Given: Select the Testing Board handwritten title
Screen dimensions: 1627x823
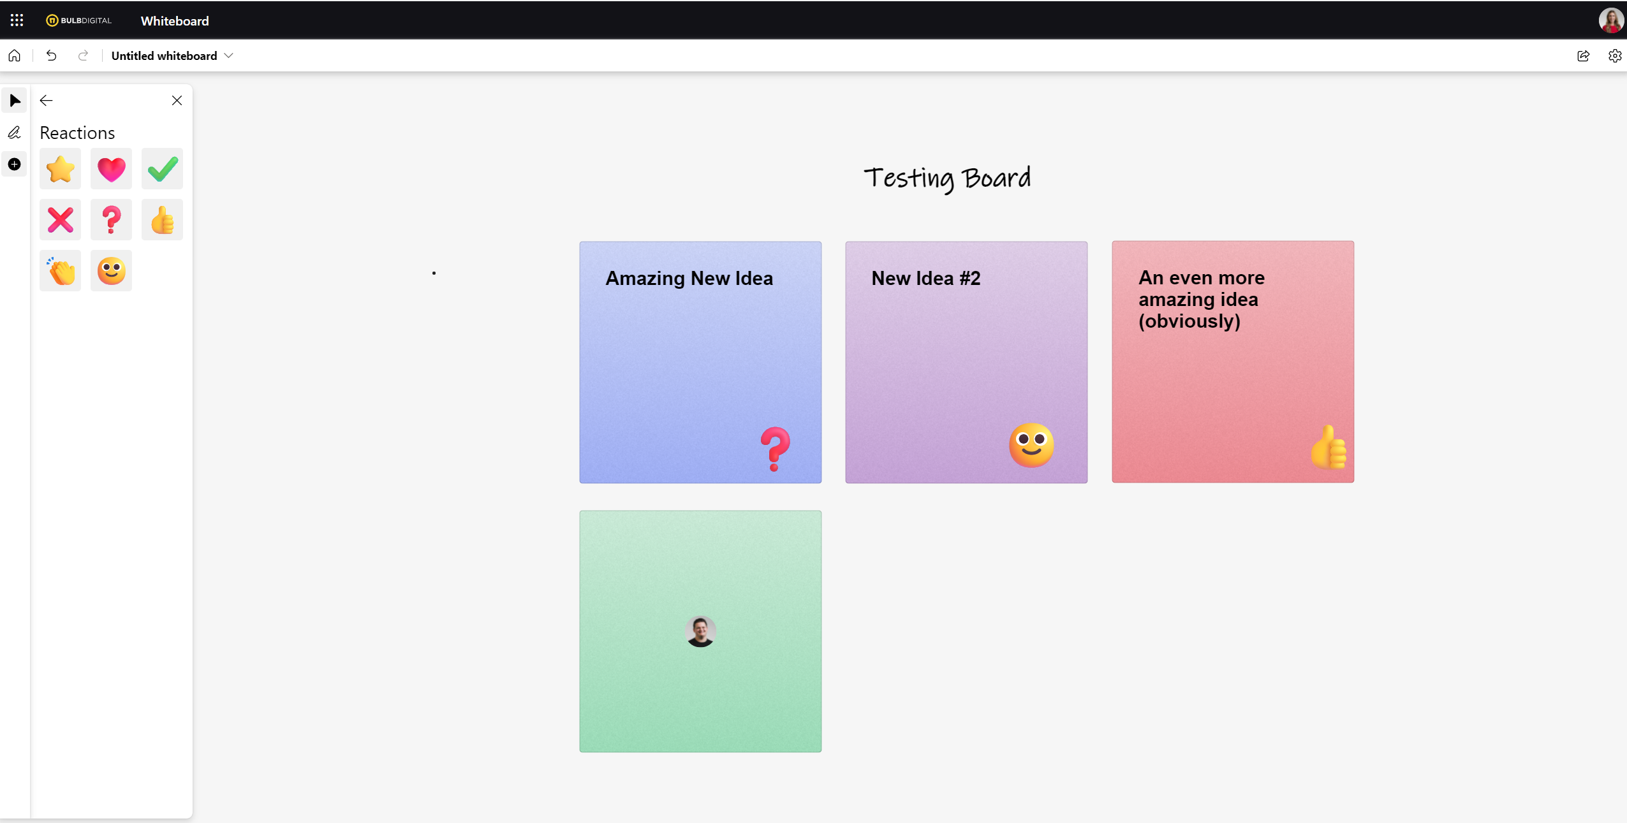Looking at the screenshot, I should click(947, 178).
